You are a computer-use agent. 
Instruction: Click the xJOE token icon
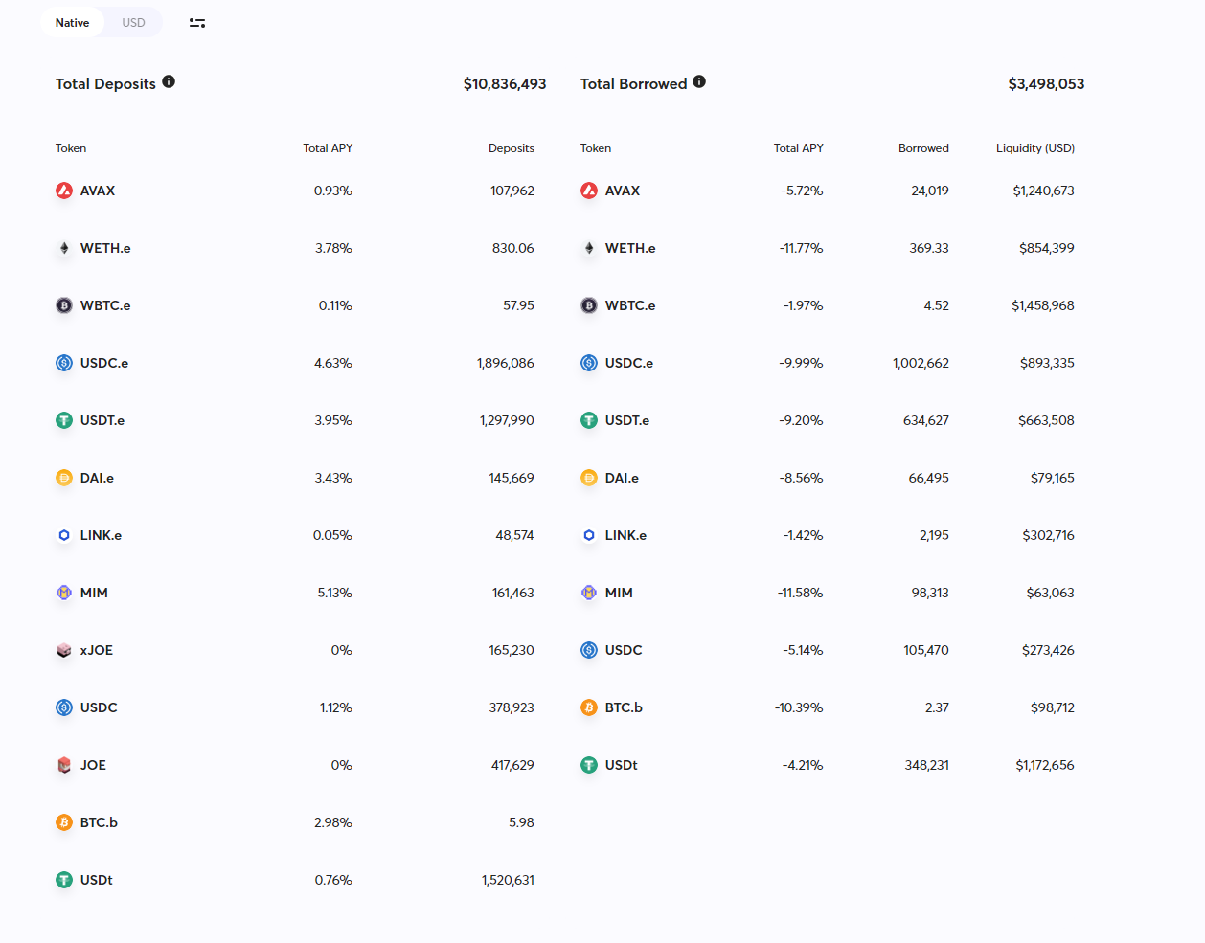pos(64,650)
